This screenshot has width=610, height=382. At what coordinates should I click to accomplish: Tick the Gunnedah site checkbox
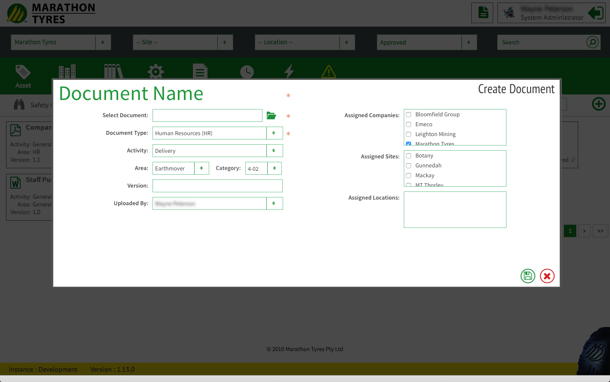pos(409,166)
